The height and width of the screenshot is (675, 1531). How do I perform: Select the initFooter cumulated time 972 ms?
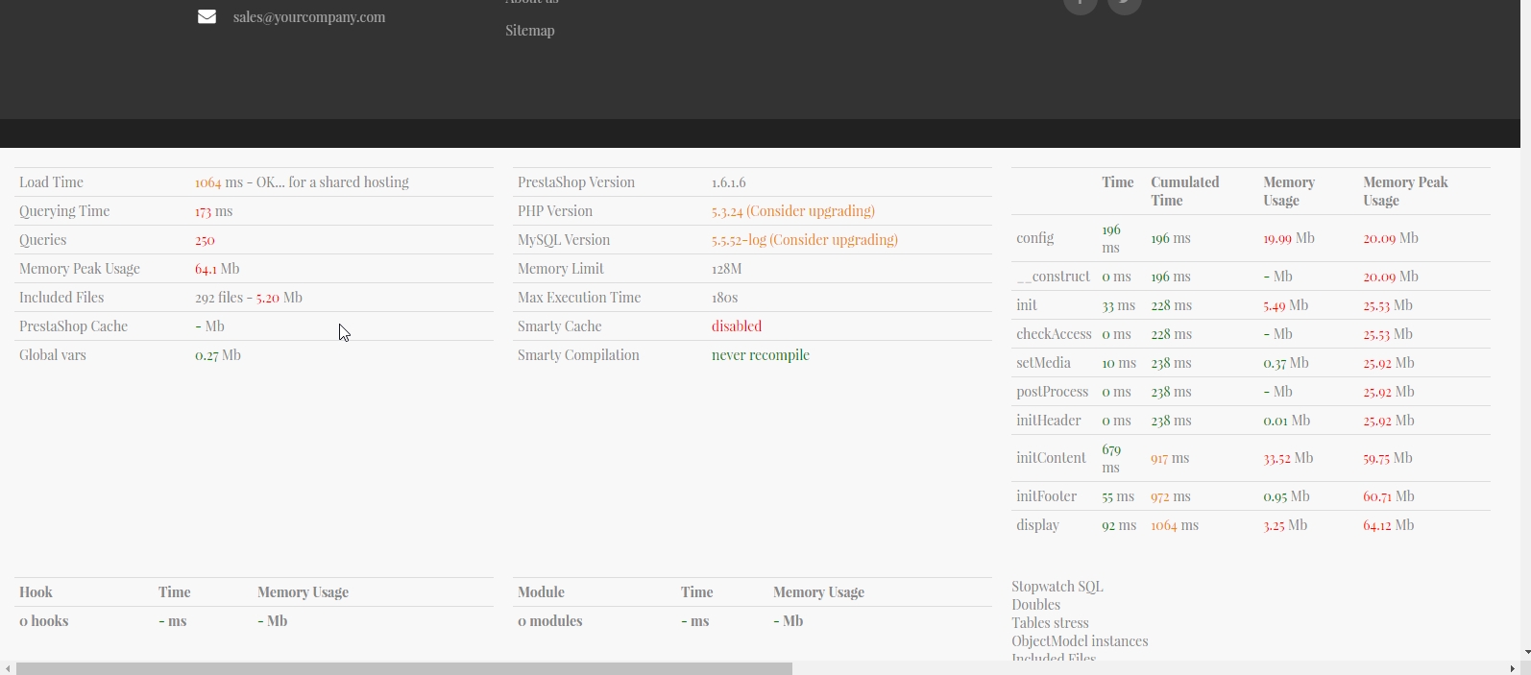[x=1171, y=496]
